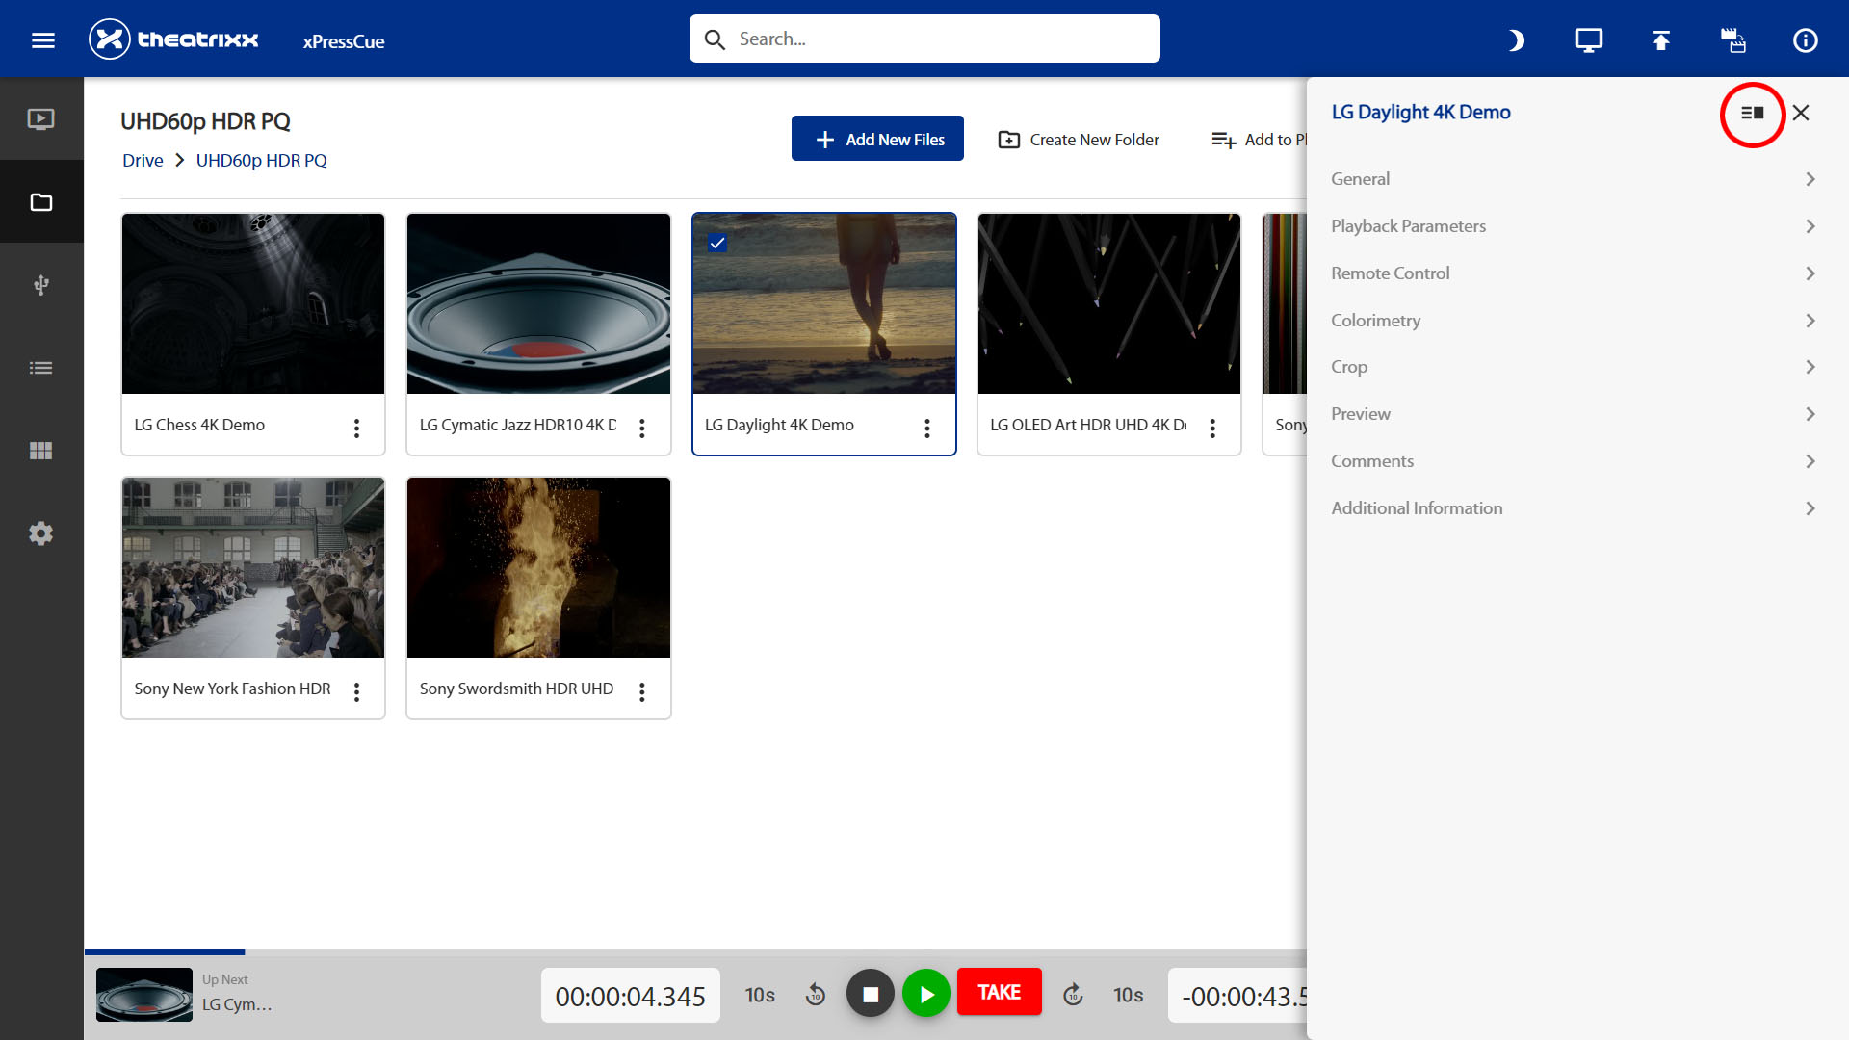Click the Up Next label
Screen dimensions: 1849x1040
[225, 979]
